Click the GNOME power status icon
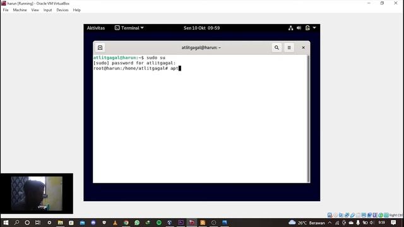This screenshot has width=404, height=227. [307, 28]
